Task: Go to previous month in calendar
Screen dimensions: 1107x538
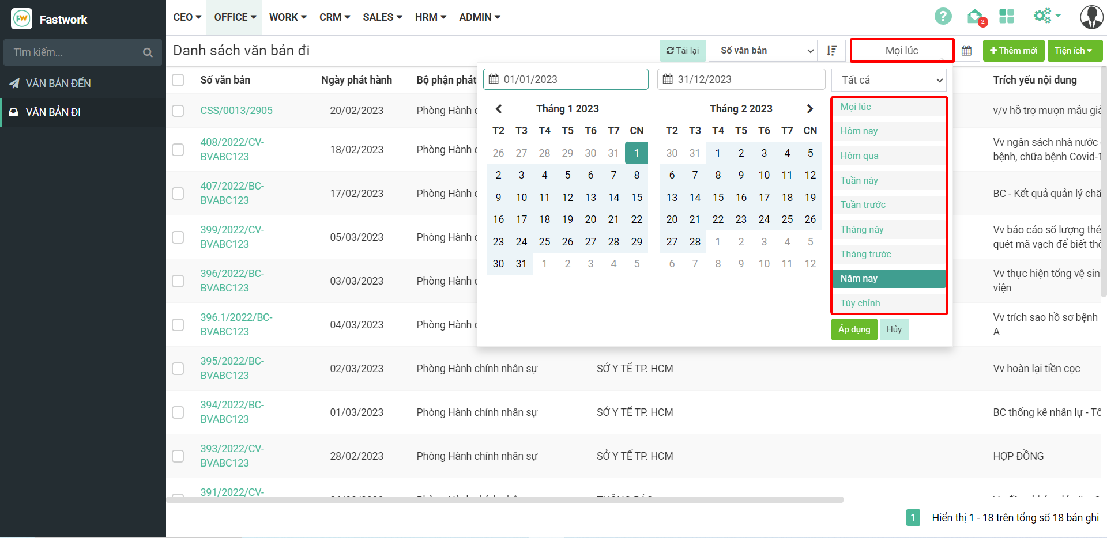Action: (x=499, y=109)
